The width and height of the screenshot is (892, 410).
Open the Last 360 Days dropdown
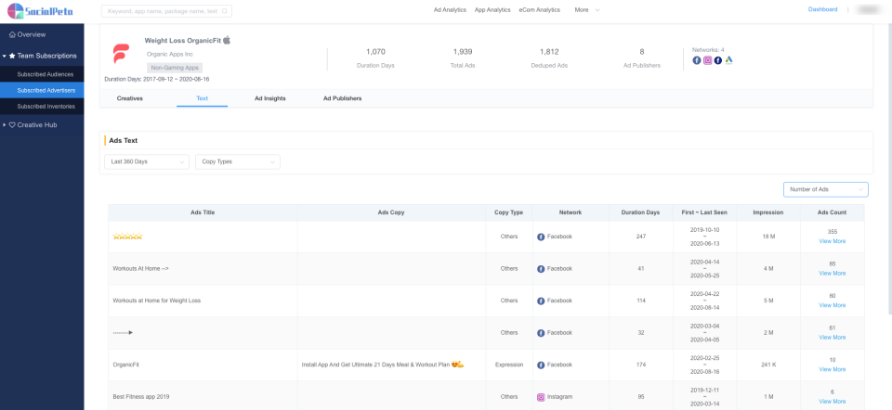click(x=147, y=161)
